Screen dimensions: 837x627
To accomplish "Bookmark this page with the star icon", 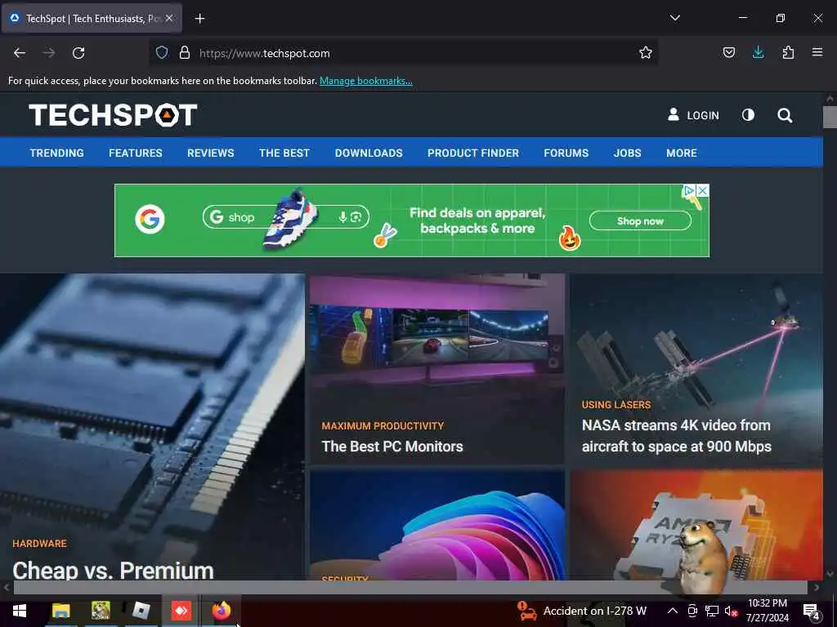I will pyautogui.click(x=646, y=52).
